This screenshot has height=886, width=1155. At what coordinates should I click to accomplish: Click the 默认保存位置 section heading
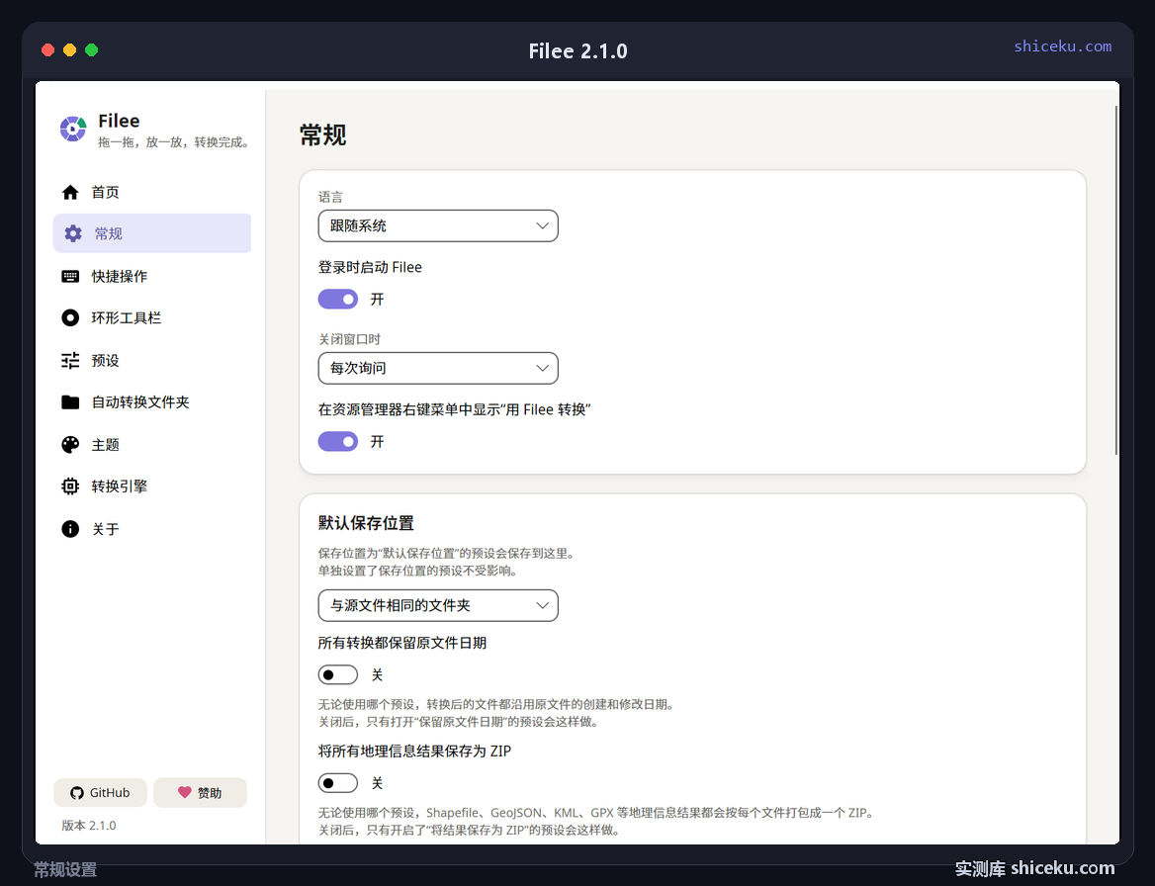pyautogui.click(x=366, y=523)
